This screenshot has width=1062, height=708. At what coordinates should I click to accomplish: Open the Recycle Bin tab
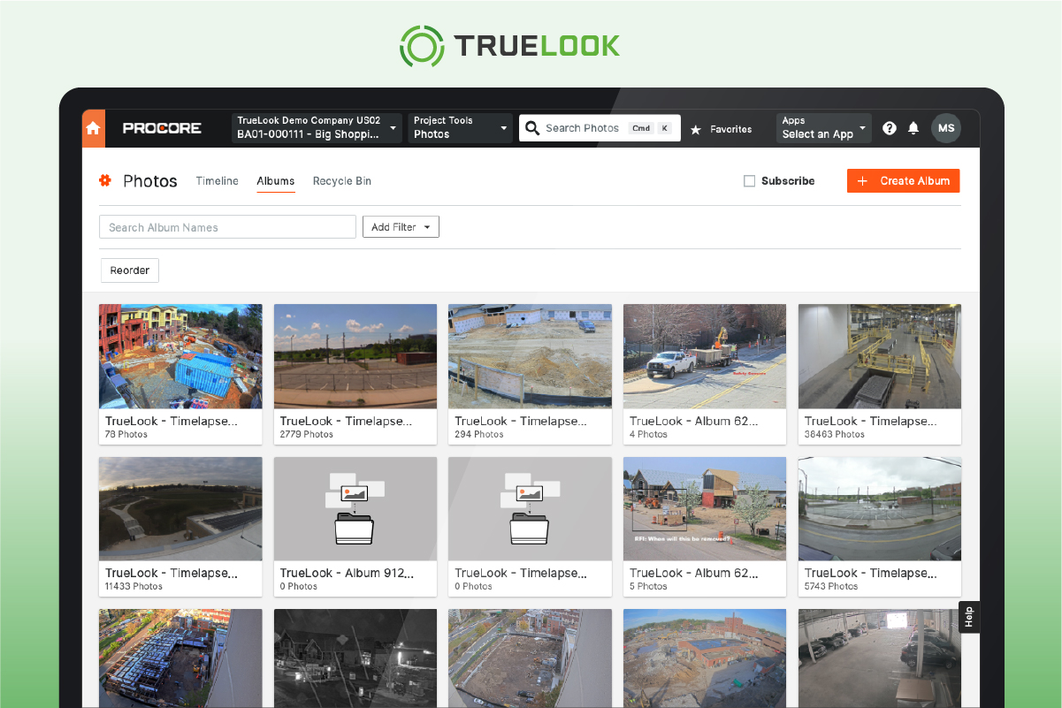pos(341,180)
